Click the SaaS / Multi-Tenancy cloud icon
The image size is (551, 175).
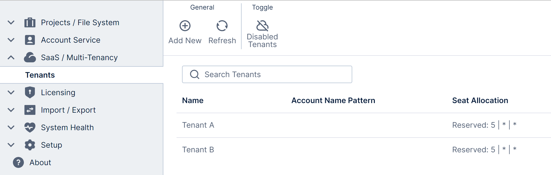pyautogui.click(x=30, y=57)
